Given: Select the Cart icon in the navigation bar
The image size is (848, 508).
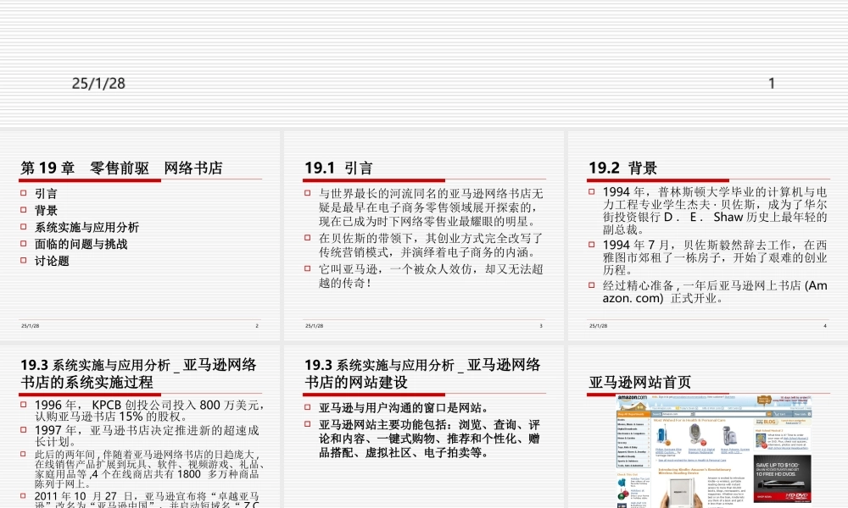Looking at the screenshot, I should 778,414.
